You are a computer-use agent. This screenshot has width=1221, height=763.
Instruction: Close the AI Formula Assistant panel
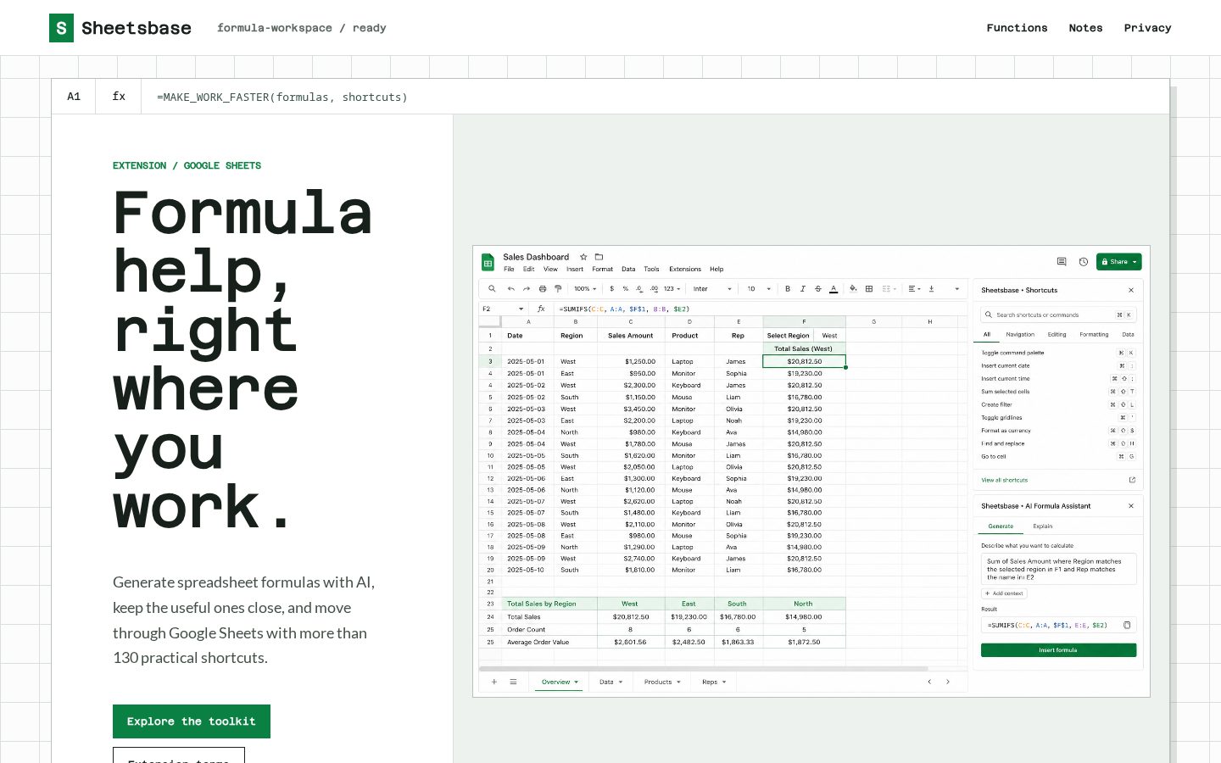click(x=1130, y=506)
